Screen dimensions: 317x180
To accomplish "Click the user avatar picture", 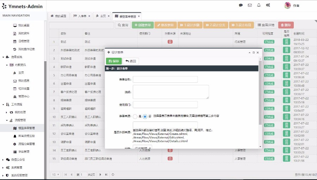I will coord(287,6).
